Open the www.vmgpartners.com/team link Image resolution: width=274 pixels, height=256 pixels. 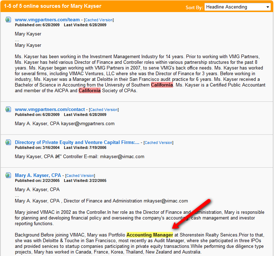coord(47,20)
